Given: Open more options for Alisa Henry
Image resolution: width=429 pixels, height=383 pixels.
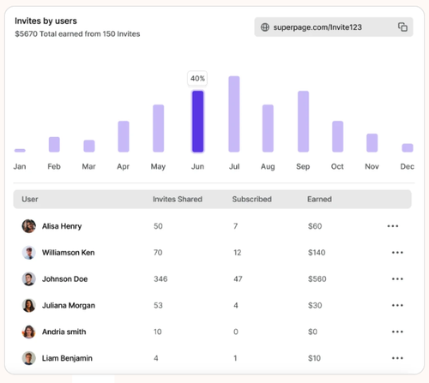Looking at the screenshot, I should tap(393, 226).
